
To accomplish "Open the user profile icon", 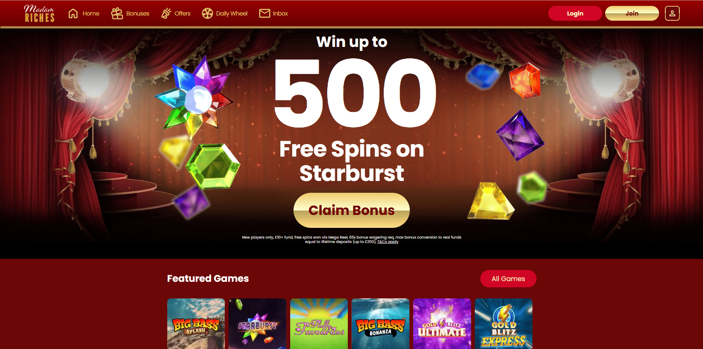I will tap(672, 13).
